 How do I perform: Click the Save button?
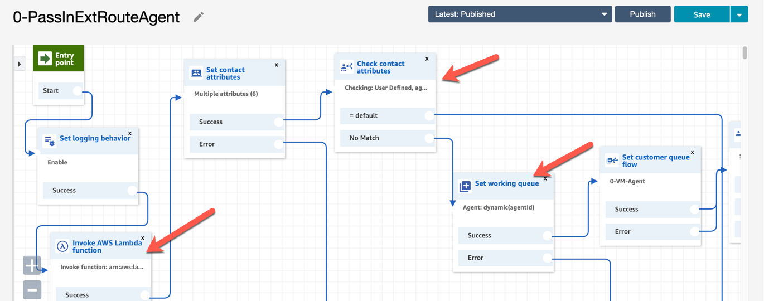[702, 14]
